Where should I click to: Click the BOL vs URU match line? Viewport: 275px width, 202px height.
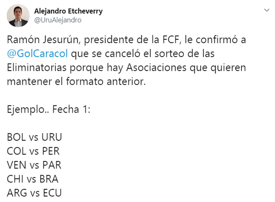coord(34,137)
